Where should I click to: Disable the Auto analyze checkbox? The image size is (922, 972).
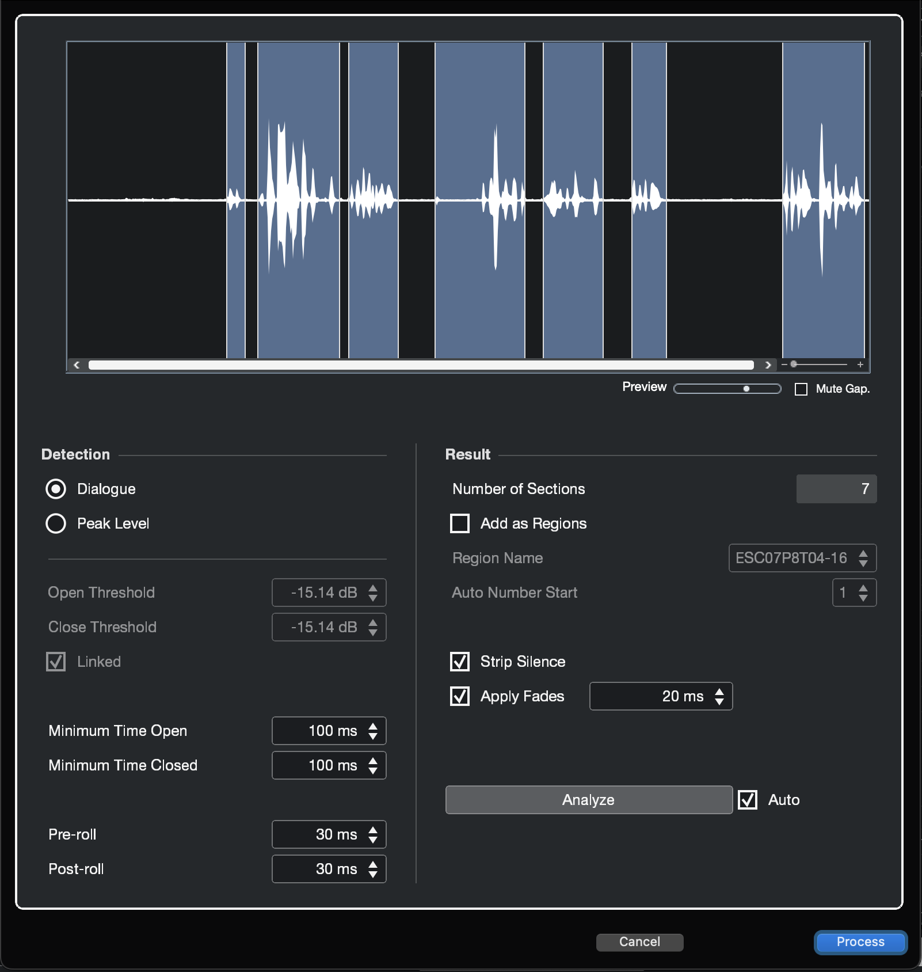(748, 800)
